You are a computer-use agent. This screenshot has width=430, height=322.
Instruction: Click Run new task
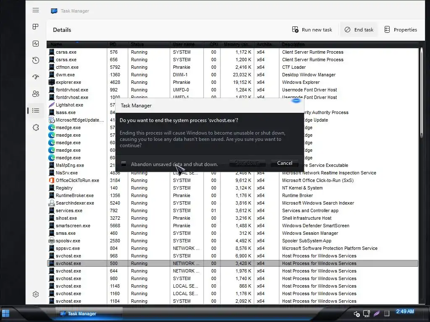click(x=312, y=30)
